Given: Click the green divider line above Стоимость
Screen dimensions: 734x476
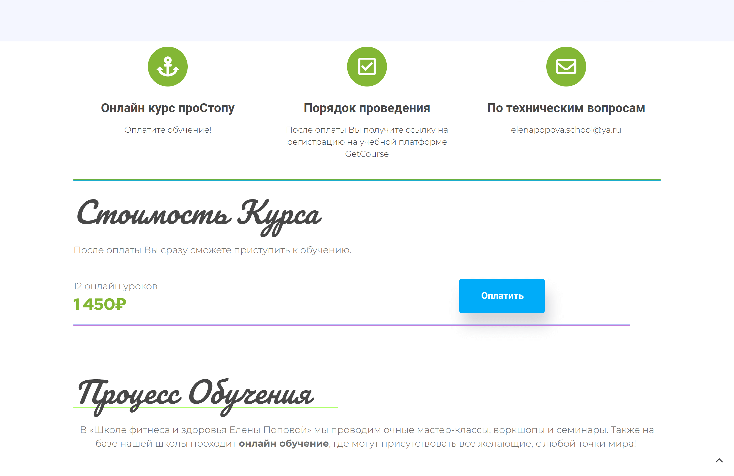Looking at the screenshot, I should coord(367,180).
